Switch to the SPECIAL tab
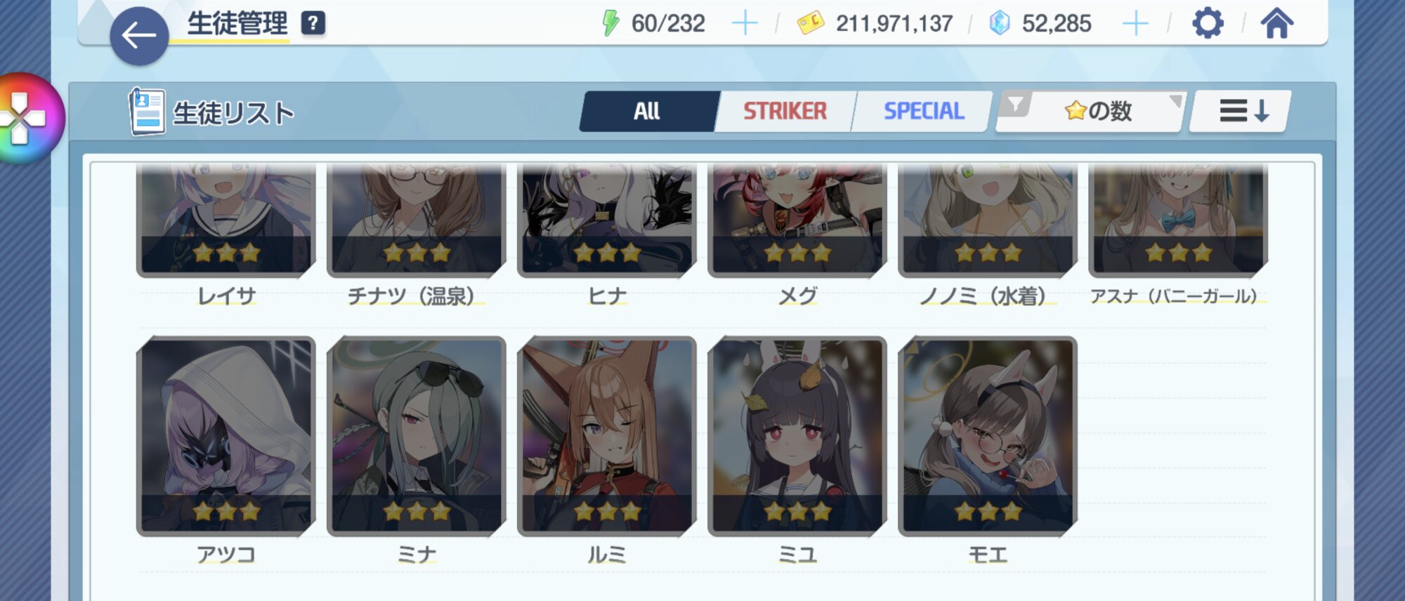The image size is (1405, 601). tap(923, 111)
